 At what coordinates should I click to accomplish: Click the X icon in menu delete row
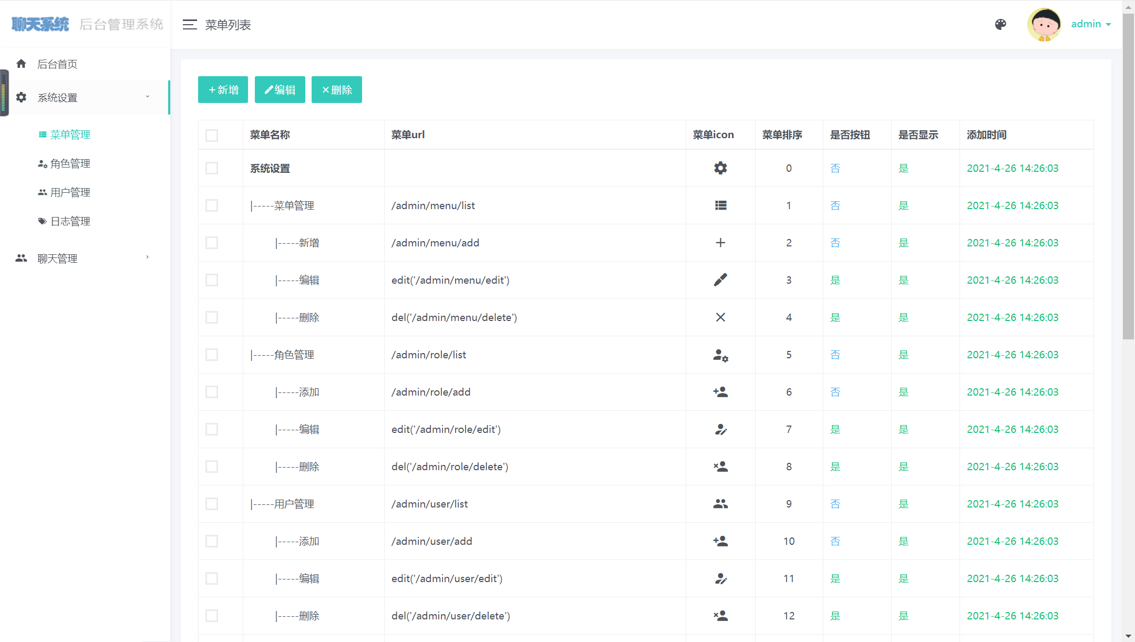click(720, 317)
